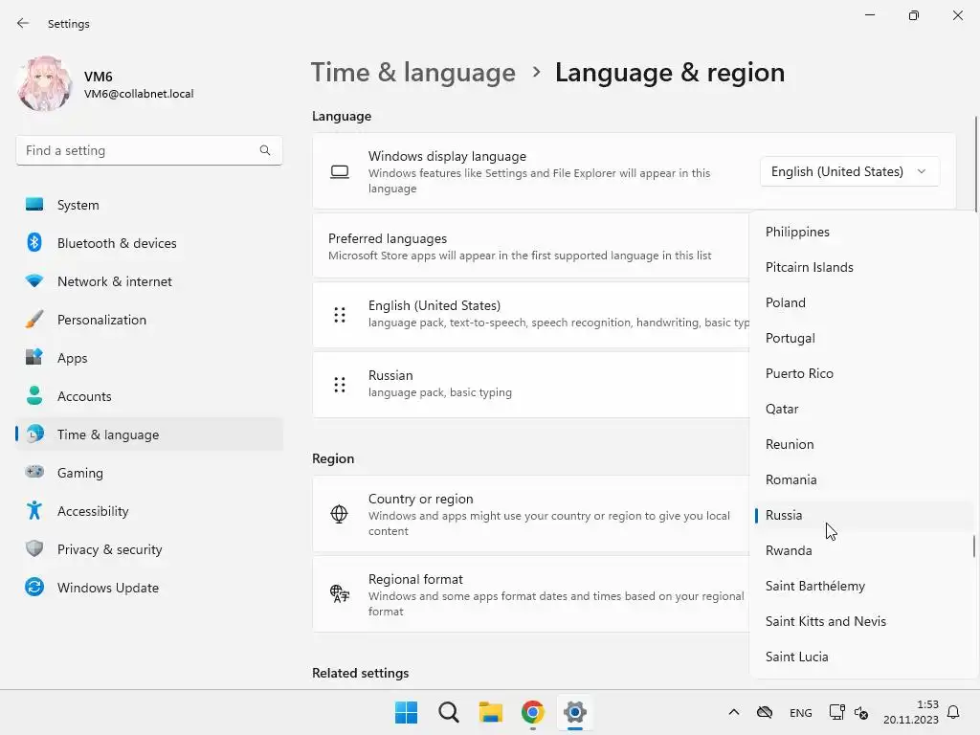
Task: Open the System category icon
Action: click(34, 205)
